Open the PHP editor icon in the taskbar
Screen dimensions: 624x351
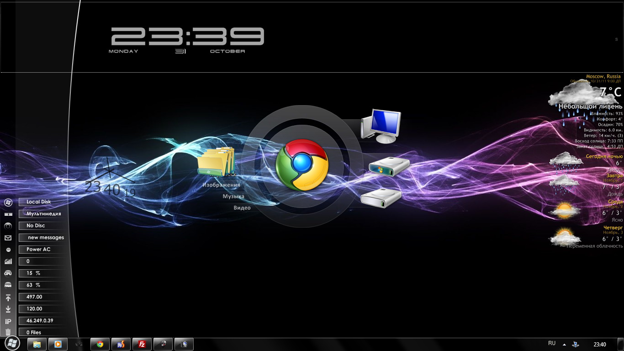click(x=121, y=344)
